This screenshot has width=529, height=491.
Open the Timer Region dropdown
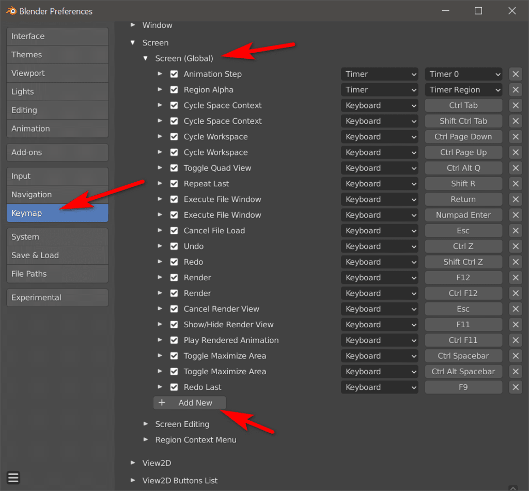click(463, 90)
